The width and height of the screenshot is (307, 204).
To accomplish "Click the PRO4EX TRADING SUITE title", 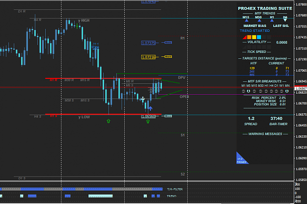I will click(265, 8).
